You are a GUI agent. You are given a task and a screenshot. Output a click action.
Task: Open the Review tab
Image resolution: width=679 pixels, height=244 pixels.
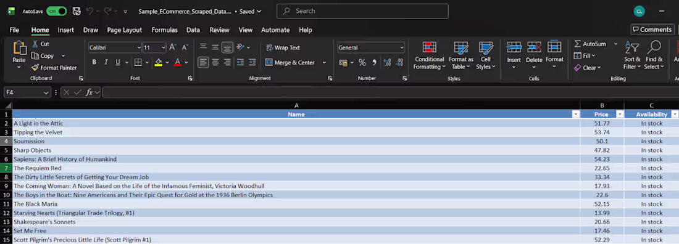(x=220, y=30)
